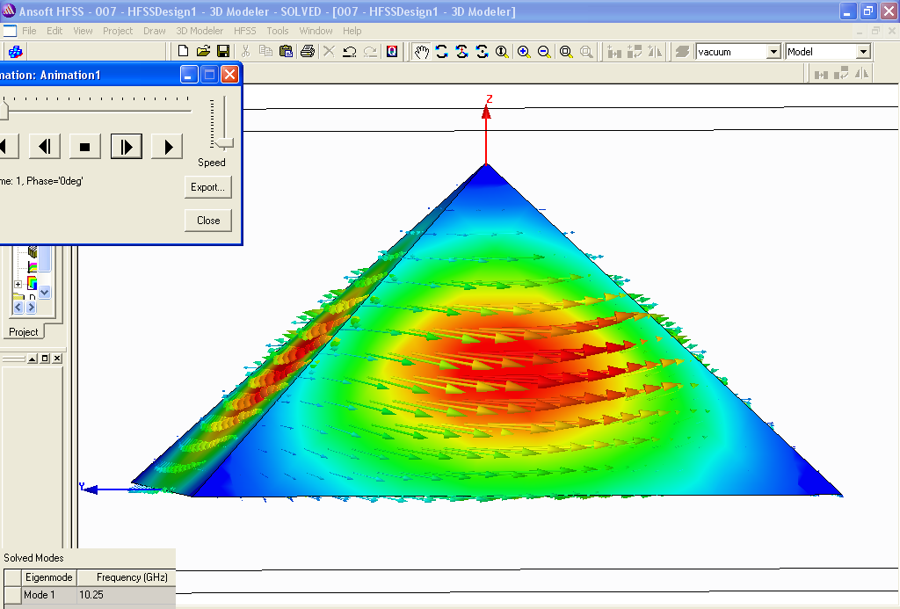Open the File menu
This screenshot has width=900, height=609.
(29, 31)
